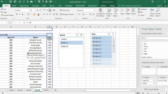Screen dimensions: 168x94
Task: Check the Status field checkbox
Action: point(142,46)
